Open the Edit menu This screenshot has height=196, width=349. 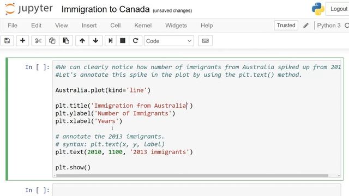pyautogui.click(x=37, y=26)
